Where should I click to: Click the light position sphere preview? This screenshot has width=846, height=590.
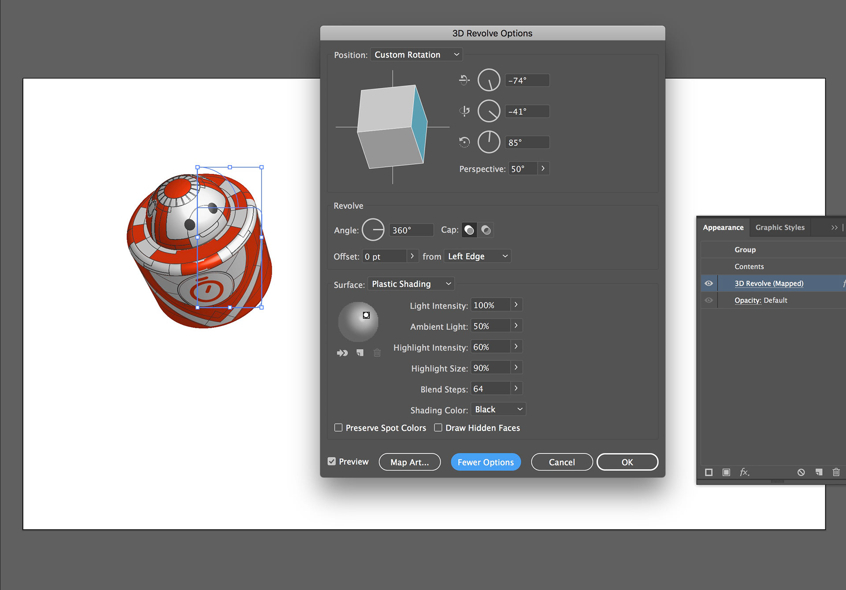tap(358, 322)
